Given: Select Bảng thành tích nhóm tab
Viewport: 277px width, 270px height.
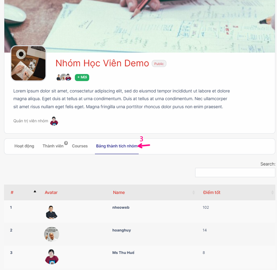Looking at the screenshot, I should coord(117,146).
